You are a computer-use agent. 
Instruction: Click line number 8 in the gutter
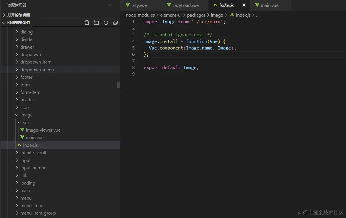pyautogui.click(x=133, y=68)
